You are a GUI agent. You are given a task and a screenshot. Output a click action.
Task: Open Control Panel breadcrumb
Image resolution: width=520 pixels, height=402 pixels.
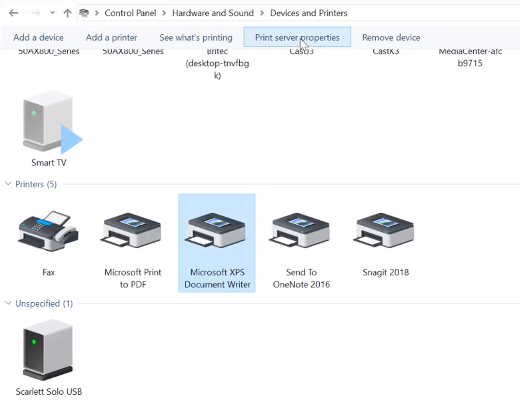(130, 13)
